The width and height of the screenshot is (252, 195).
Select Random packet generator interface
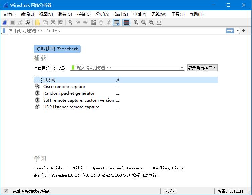[69, 93]
